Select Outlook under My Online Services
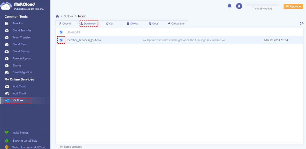 [18, 101]
